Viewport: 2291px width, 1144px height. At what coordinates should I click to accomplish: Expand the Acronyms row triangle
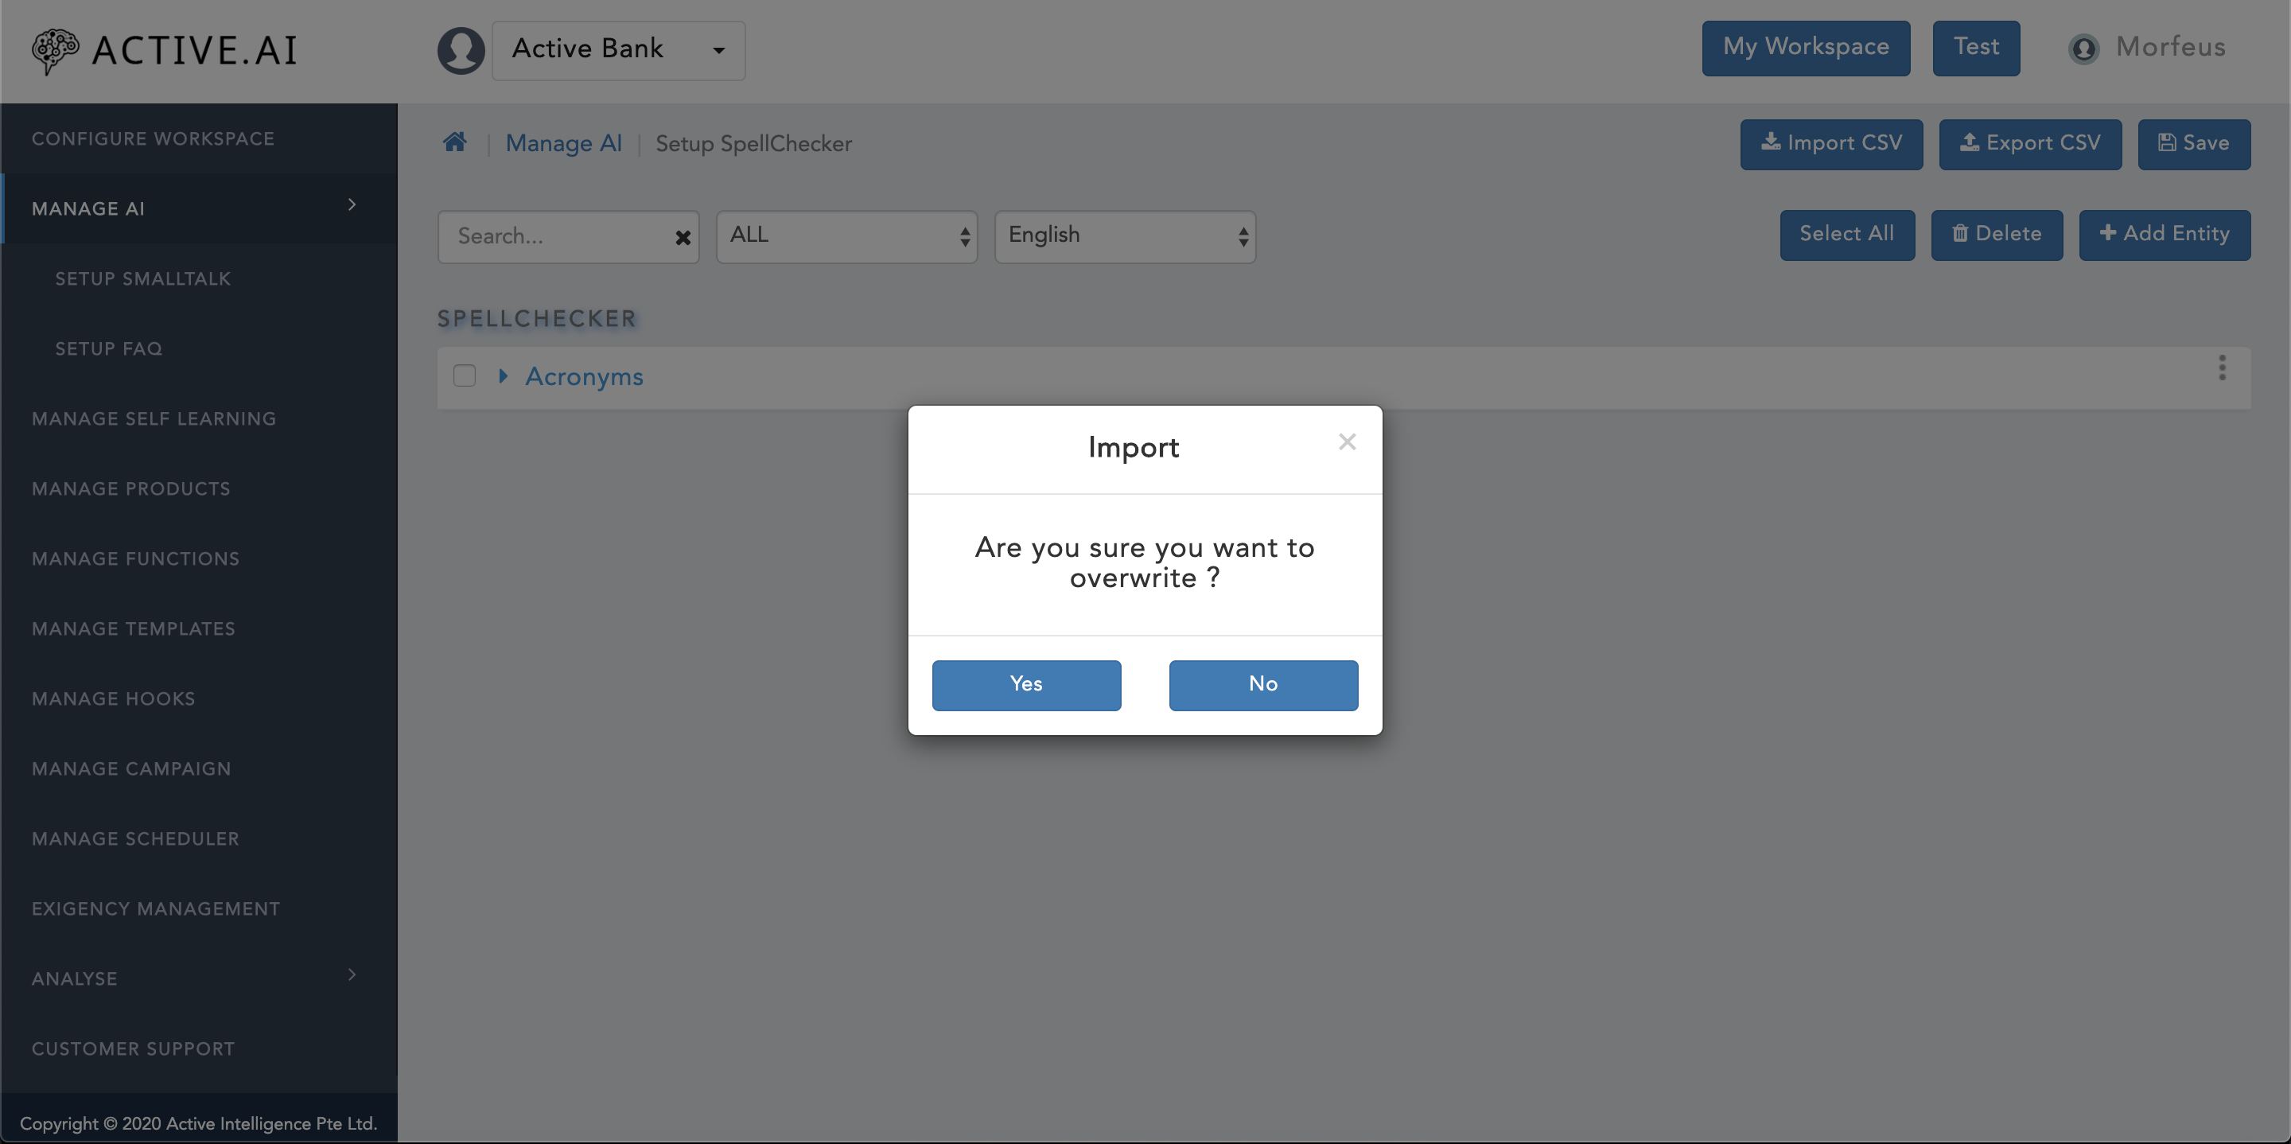coord(504,375)
